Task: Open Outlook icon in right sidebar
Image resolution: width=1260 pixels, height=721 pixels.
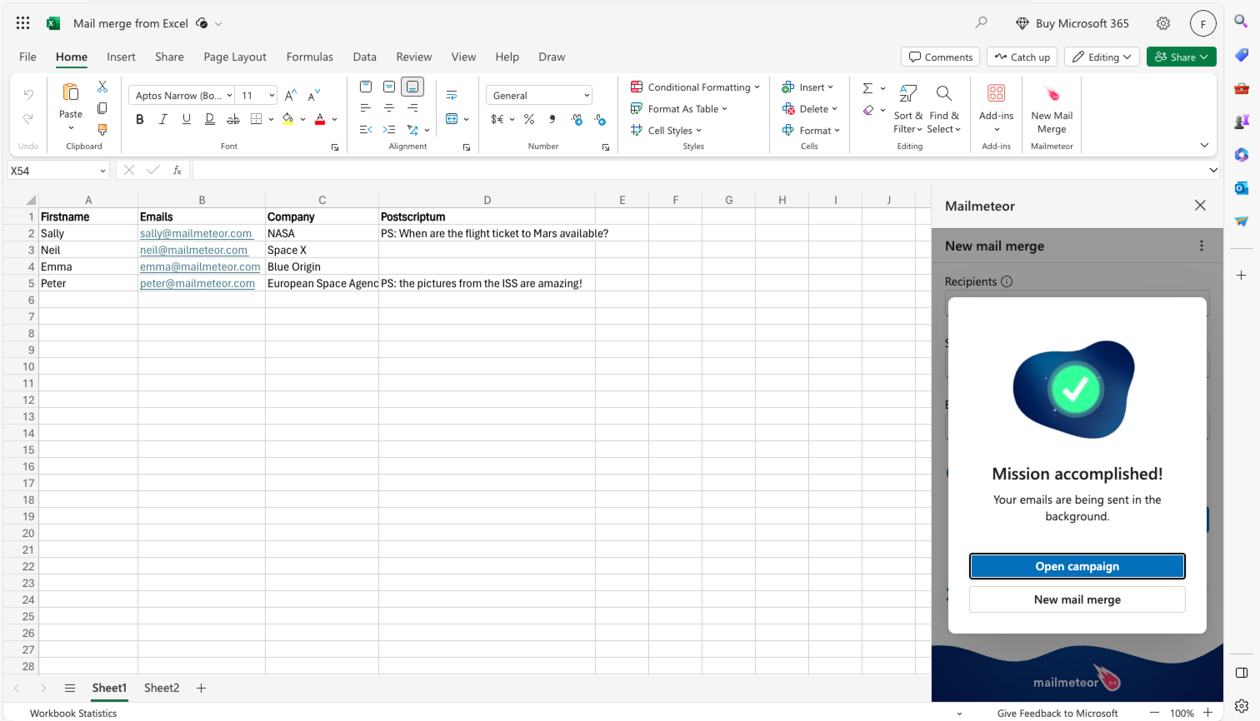Action: 1241,188
